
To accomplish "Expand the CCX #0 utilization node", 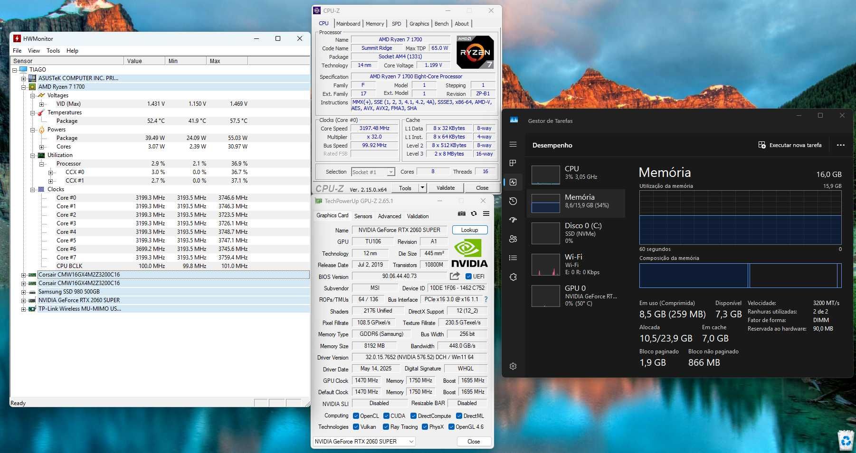I will coord(50,172).
